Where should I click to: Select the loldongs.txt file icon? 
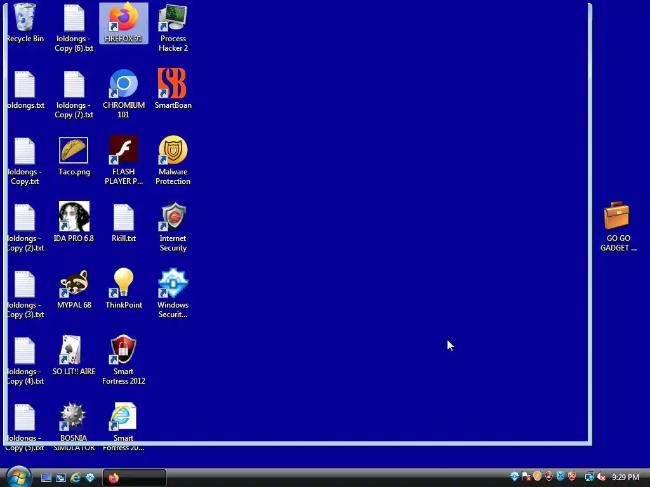pyautogui.click(x=25, y=89)
